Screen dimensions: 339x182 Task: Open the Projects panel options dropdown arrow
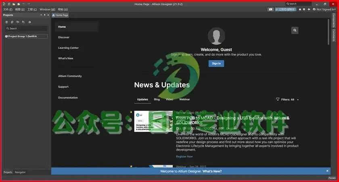(x=41, y=15)
